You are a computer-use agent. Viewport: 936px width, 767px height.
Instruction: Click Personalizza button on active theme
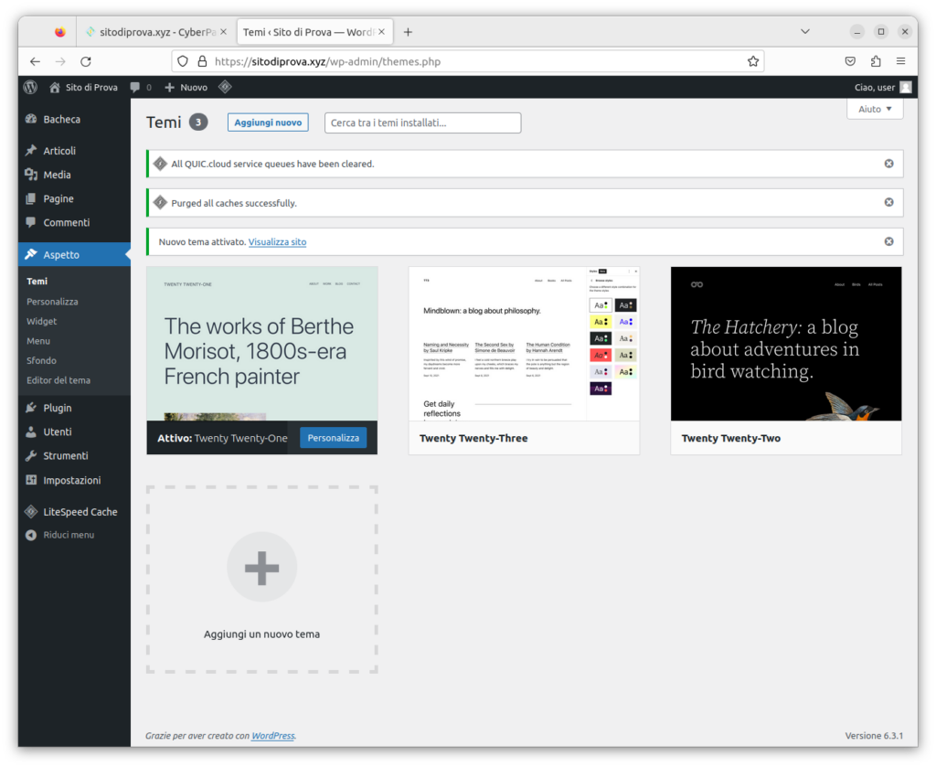pyautogui.click(x=333, y=438)
